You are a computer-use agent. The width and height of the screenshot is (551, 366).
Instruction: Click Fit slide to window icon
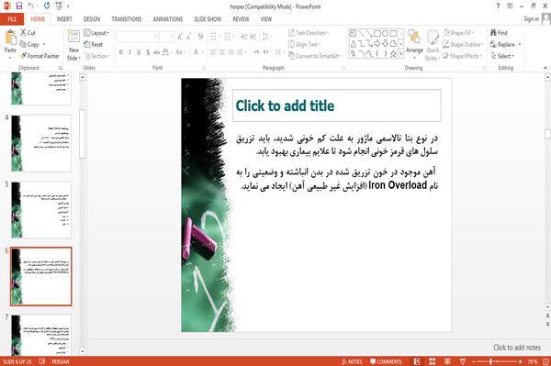pyautogui.click(x=545, y=361)
